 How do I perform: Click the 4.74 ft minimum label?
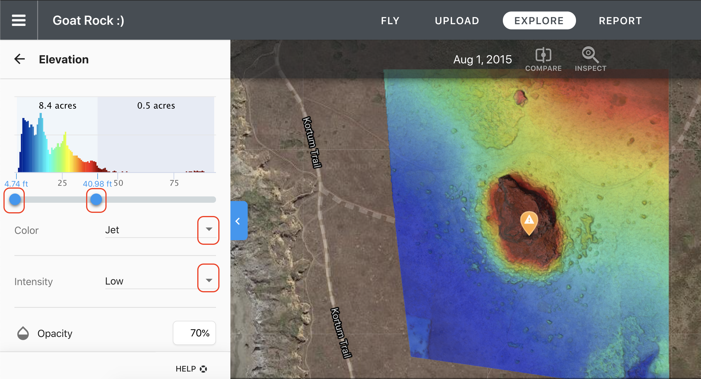[16, 184]
